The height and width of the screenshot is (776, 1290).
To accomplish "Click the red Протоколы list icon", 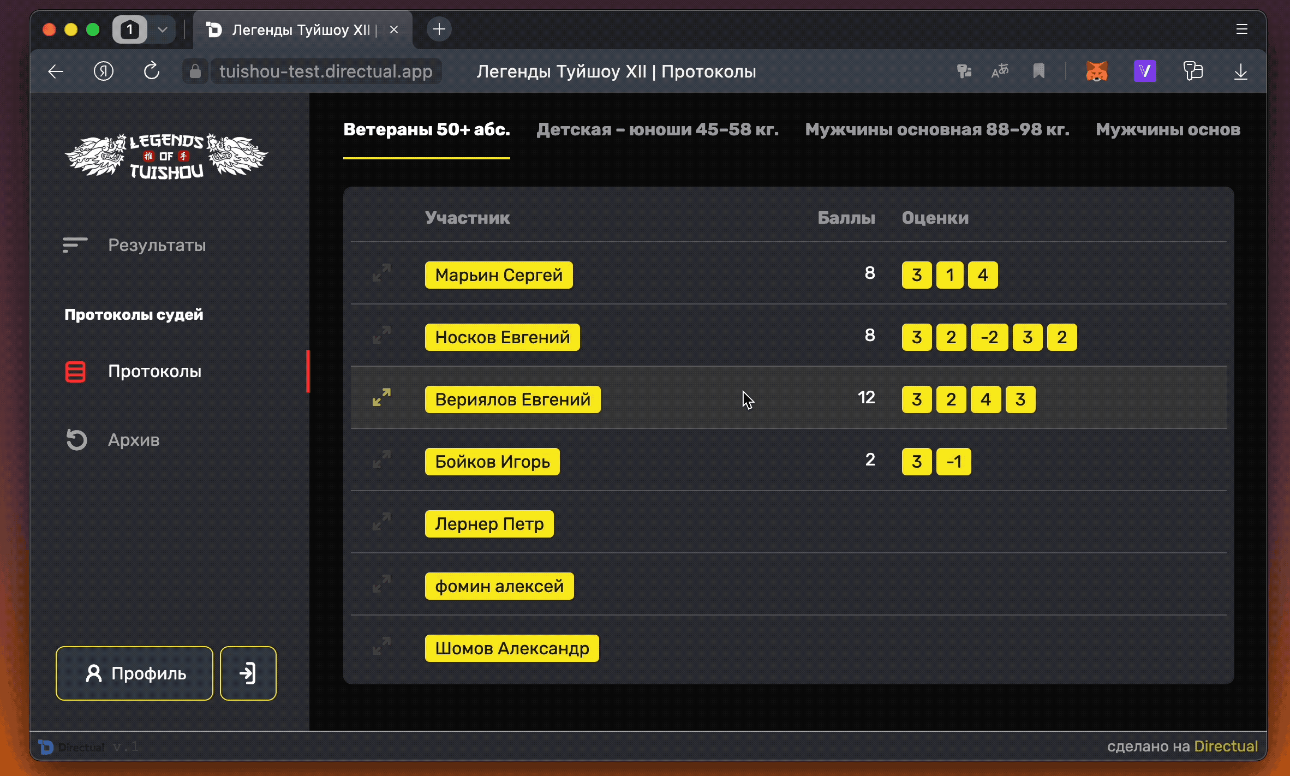I will [75, 372].
